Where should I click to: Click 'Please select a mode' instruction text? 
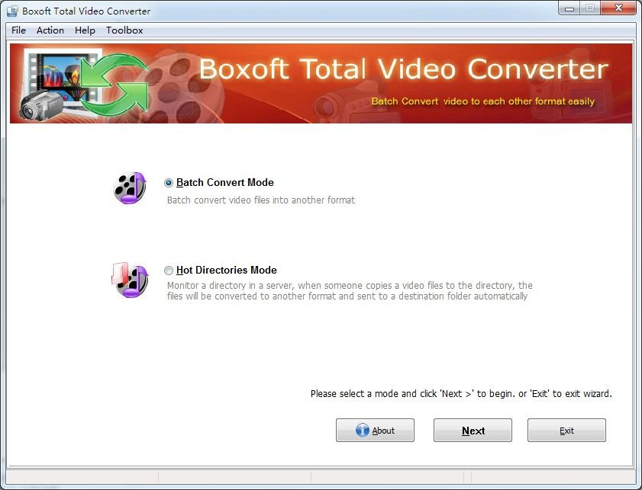[461, 393]
